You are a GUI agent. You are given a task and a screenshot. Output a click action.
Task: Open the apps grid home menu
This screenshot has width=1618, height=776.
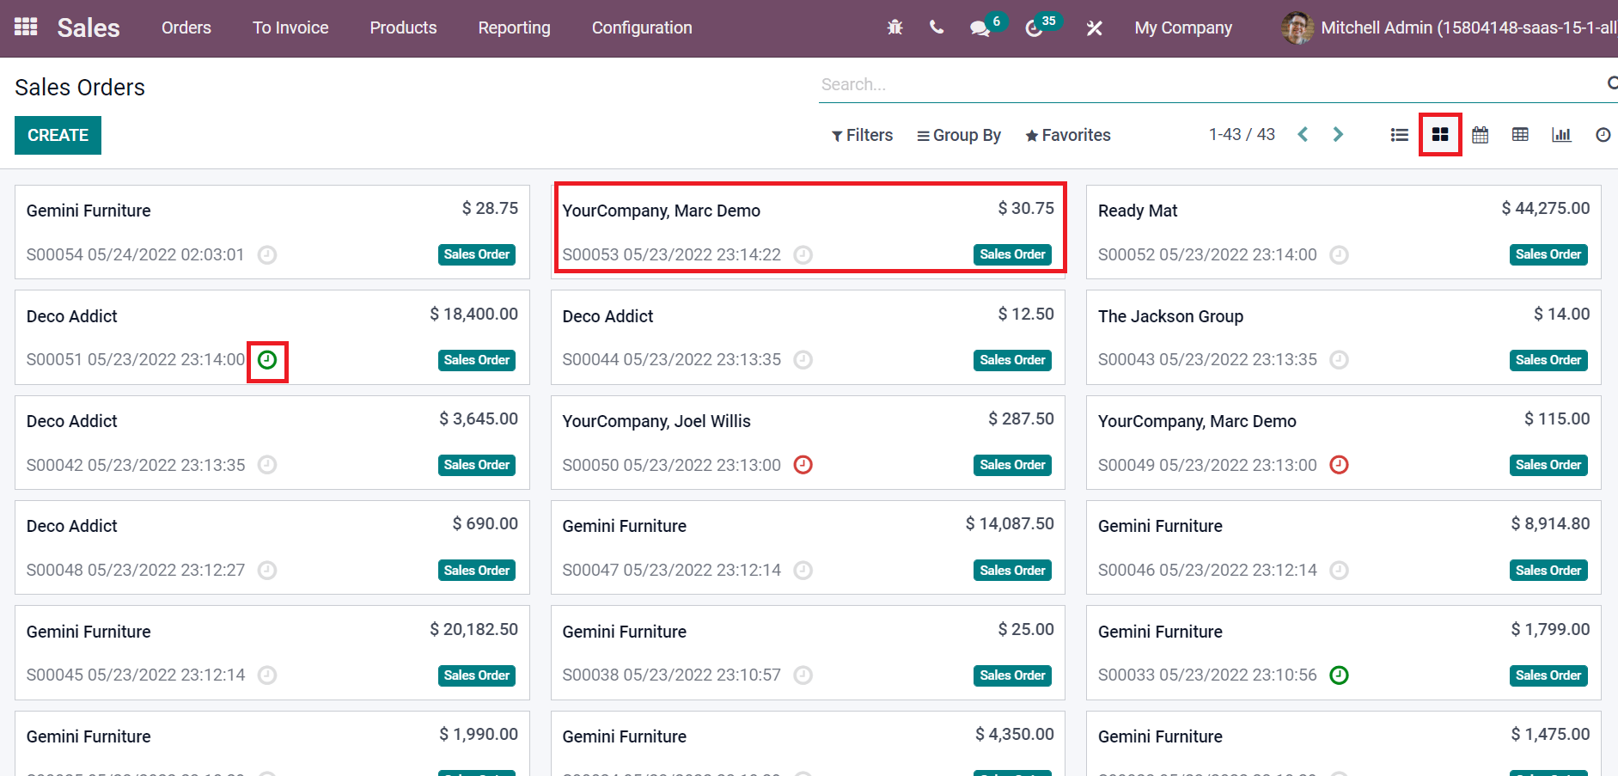click(x=26, y=27)
